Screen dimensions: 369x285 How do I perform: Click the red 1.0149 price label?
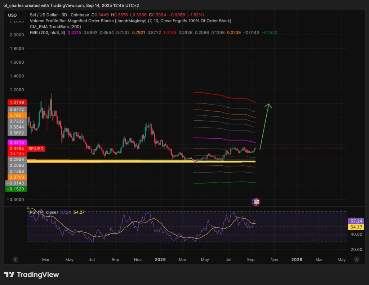[x=17, y=103]
